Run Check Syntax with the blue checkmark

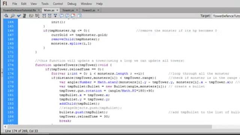tap(19, 16)
